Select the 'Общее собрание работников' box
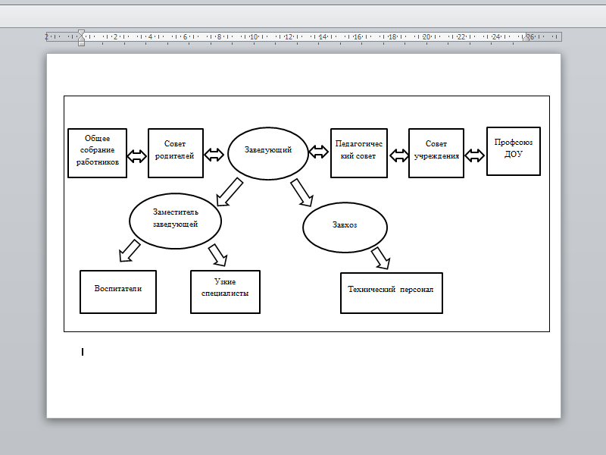The width and height of the screenshot is (606, 455). pos(97,153)
